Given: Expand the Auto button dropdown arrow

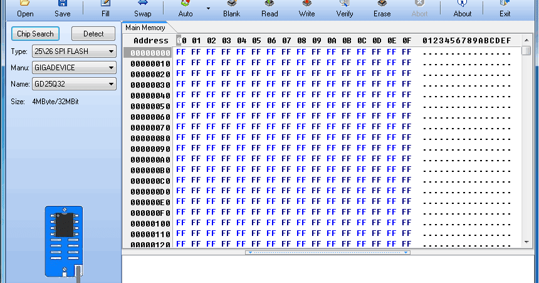Looking at the screenshot, I should coord(208,8).
